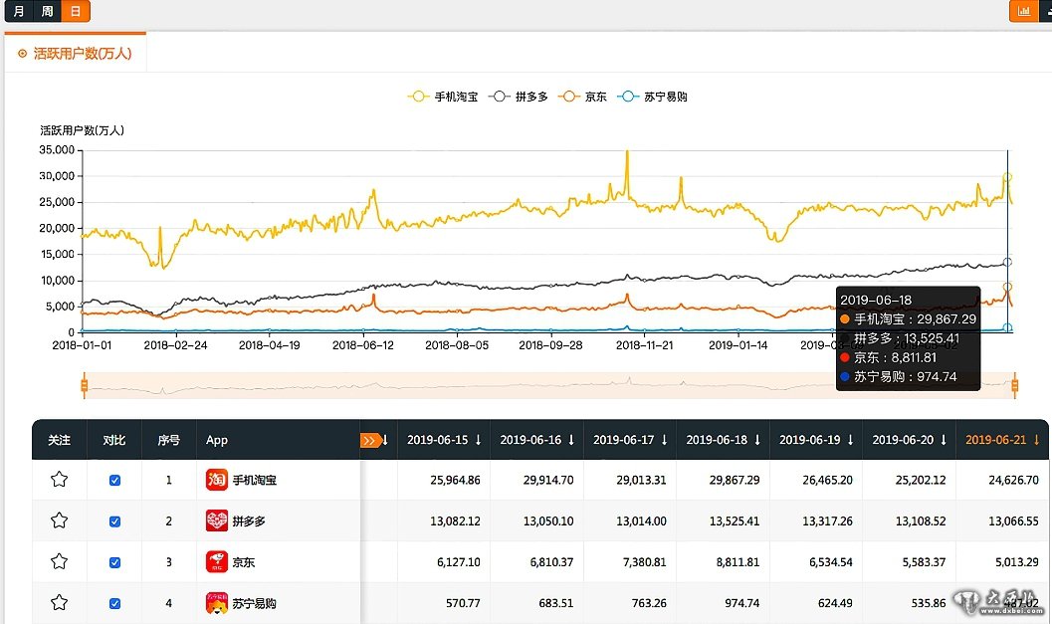Star 手机淘宝 to follow it

coord(59,480)
